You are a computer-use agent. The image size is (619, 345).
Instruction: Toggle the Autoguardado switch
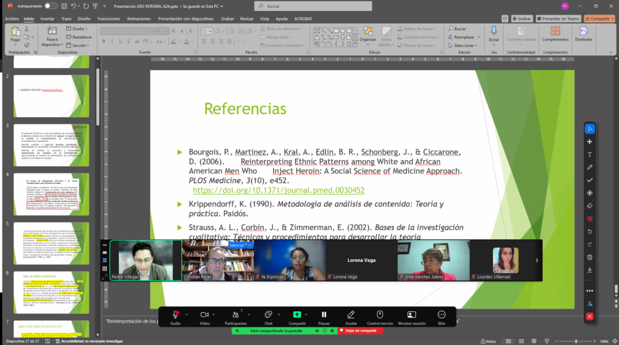(51, 6)
